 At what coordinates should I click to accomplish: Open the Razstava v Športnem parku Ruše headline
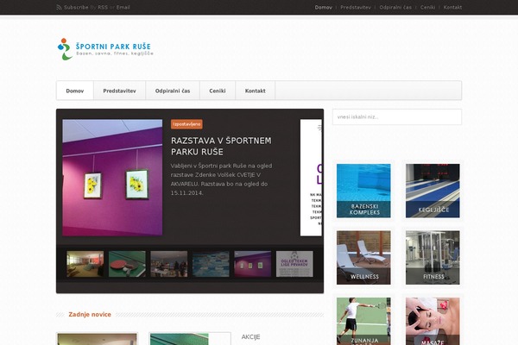221,146
